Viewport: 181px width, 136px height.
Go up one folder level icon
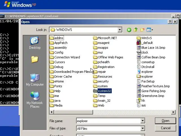[136, 30]
